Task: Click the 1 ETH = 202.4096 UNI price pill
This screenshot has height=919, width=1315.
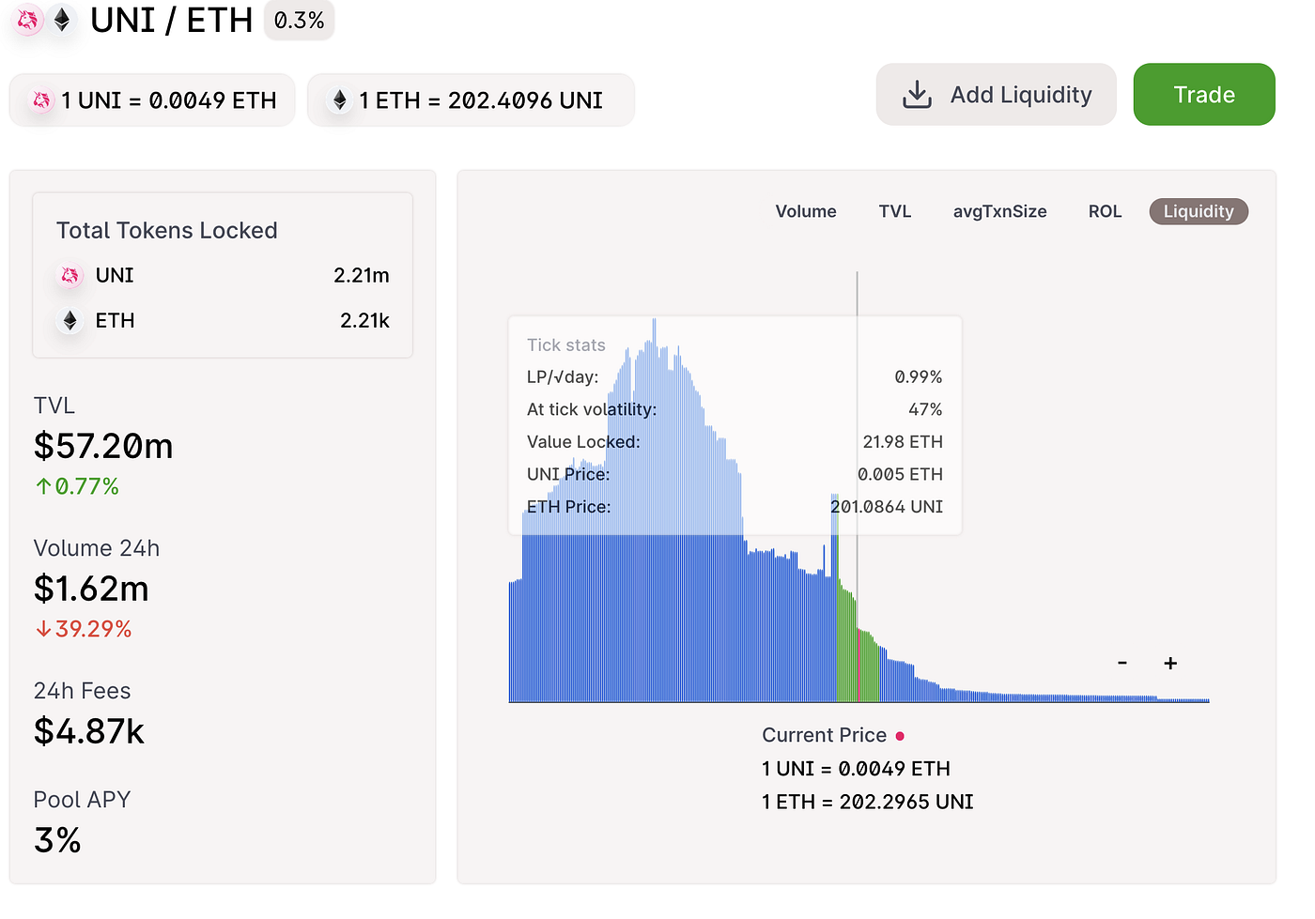Action: [x=471, y=100]
